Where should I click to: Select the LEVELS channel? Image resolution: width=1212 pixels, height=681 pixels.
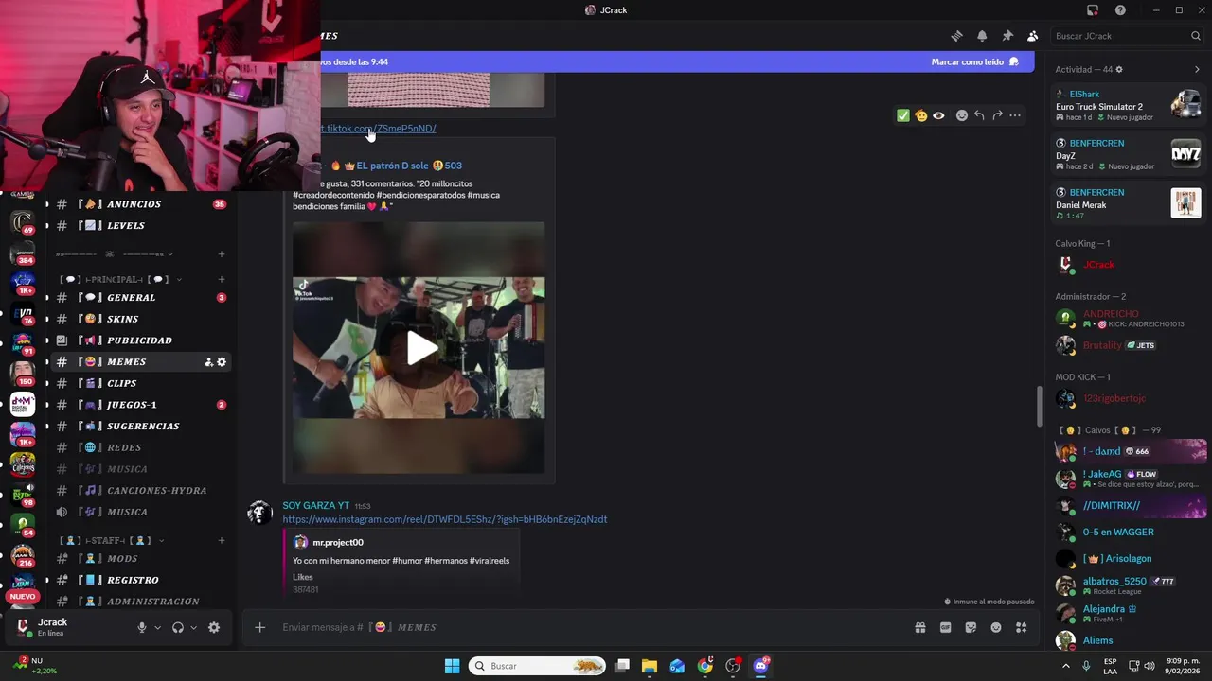pyautogui.click(x=140, y=226)
